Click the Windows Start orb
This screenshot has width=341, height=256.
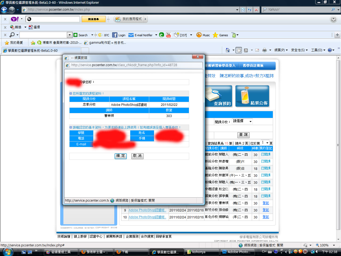click(x=7, y=252)
